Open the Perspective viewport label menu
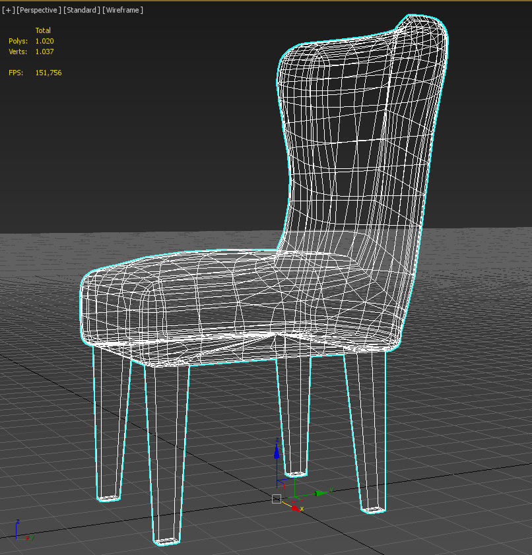This screenshot has height=555, width=532. 39,11
